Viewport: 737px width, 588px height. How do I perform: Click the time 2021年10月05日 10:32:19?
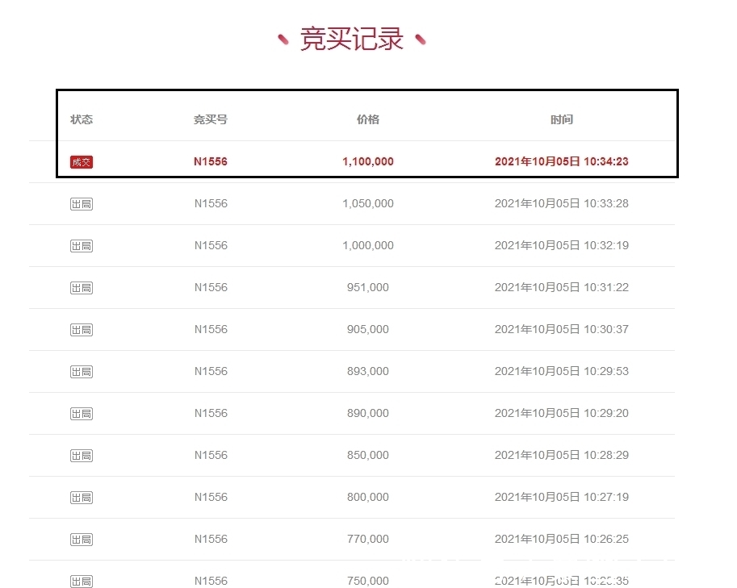click(562, 245)
